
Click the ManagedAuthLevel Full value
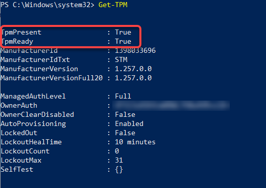[123, 96]
